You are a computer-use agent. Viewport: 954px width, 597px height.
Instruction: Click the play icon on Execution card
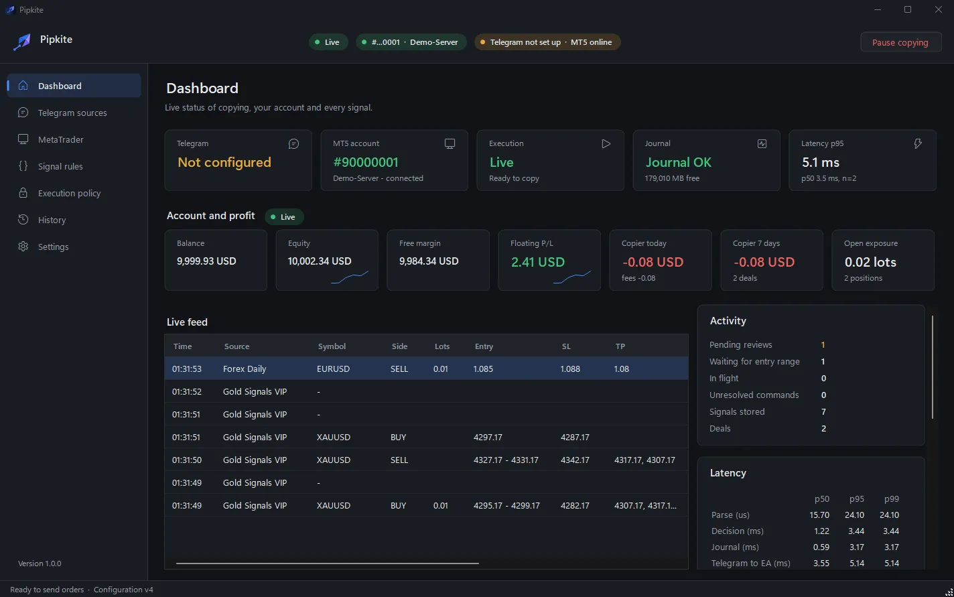(x=606, y=143)
